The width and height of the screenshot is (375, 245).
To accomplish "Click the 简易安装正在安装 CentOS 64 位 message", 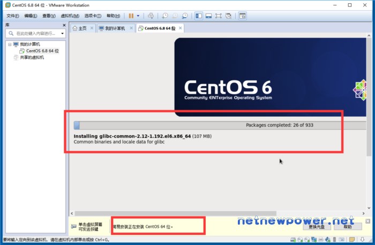I will pos(143,227).
